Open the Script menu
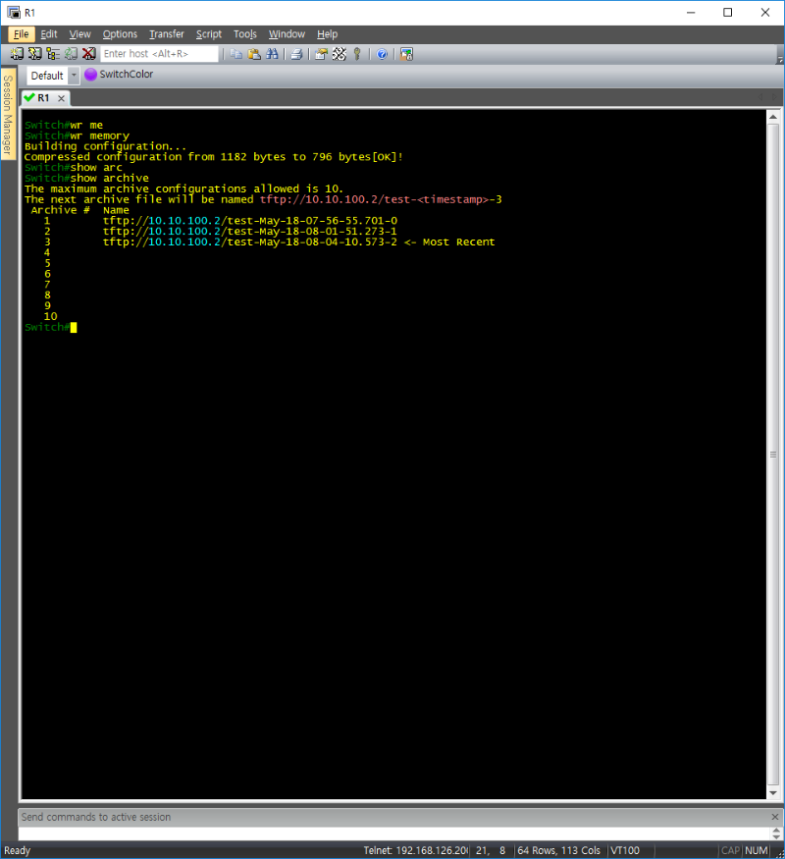 click(208, 34)
